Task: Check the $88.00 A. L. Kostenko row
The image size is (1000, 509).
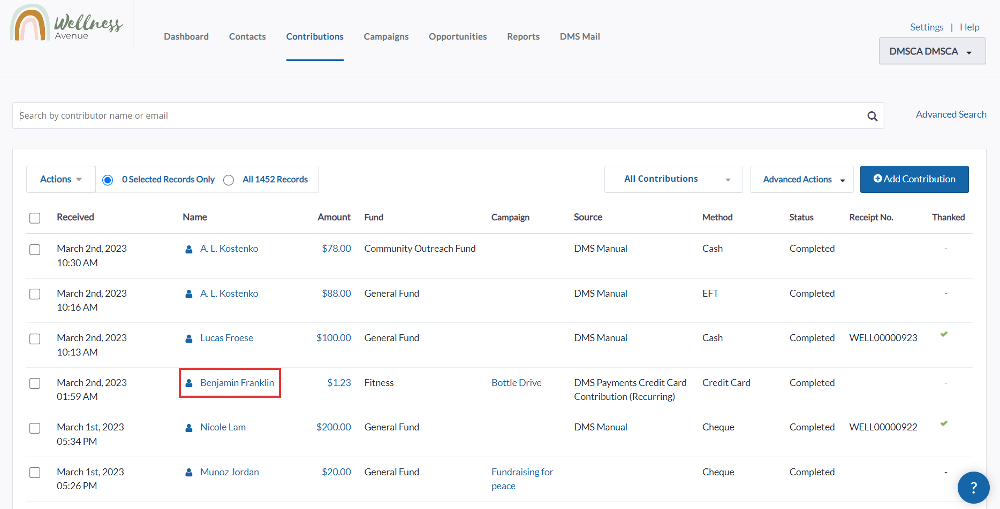Action: (35, 294)
